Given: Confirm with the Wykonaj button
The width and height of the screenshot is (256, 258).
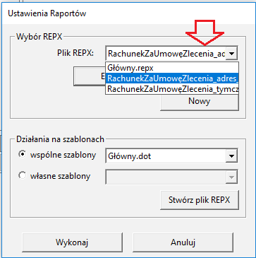Looking at the screenshot, I should click(72, 242).
